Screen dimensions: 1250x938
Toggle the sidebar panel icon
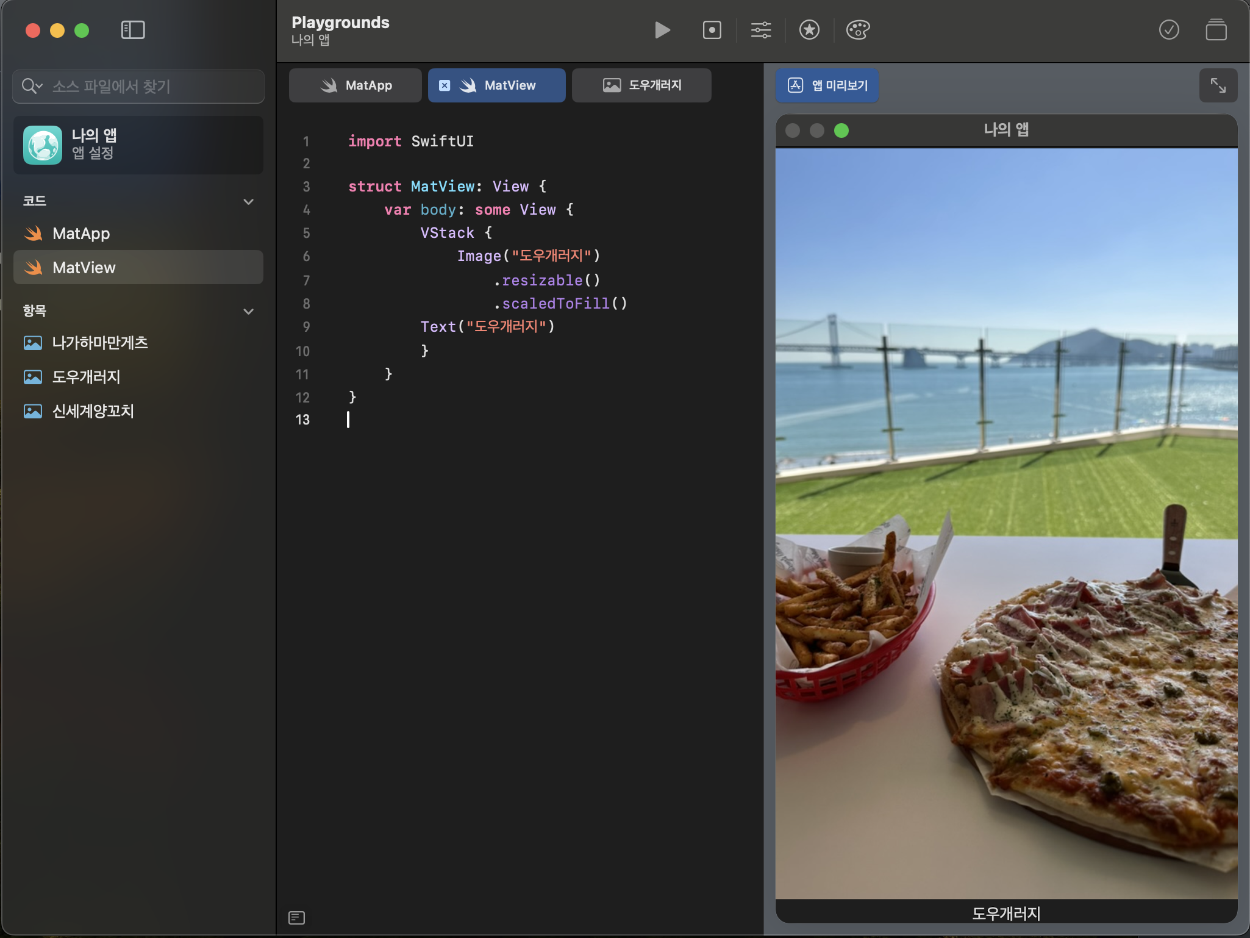133,30
